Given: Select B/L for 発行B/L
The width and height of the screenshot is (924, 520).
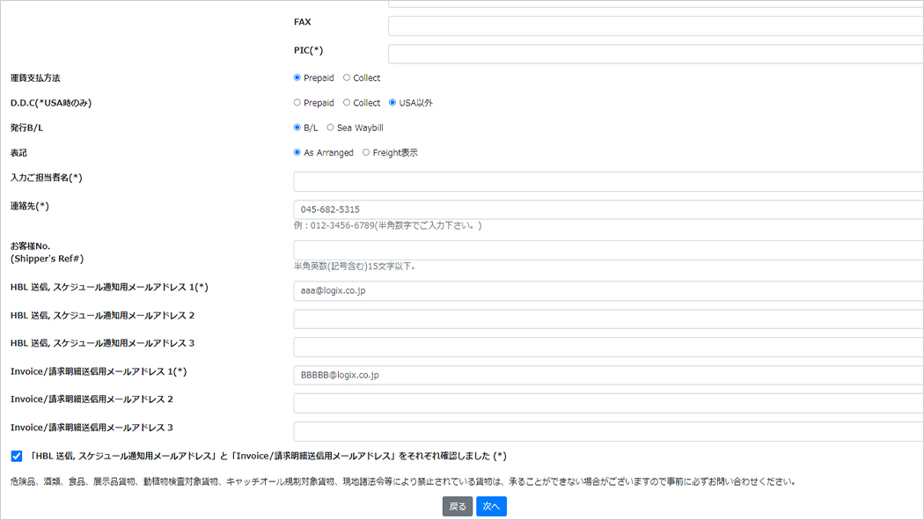Looking at the screenshot, I should coord(297,128).
